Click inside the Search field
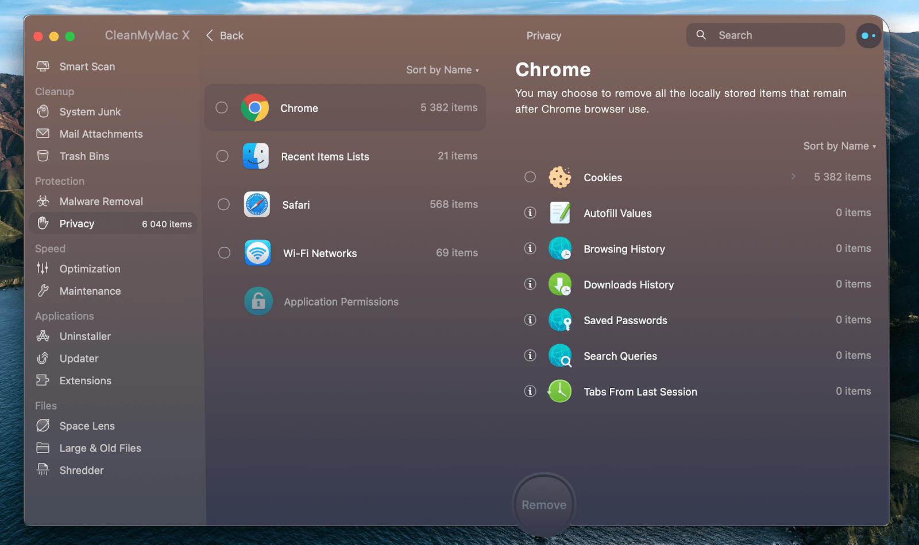The width and height of the screenshot is (919, 545). tap(765, 35)
